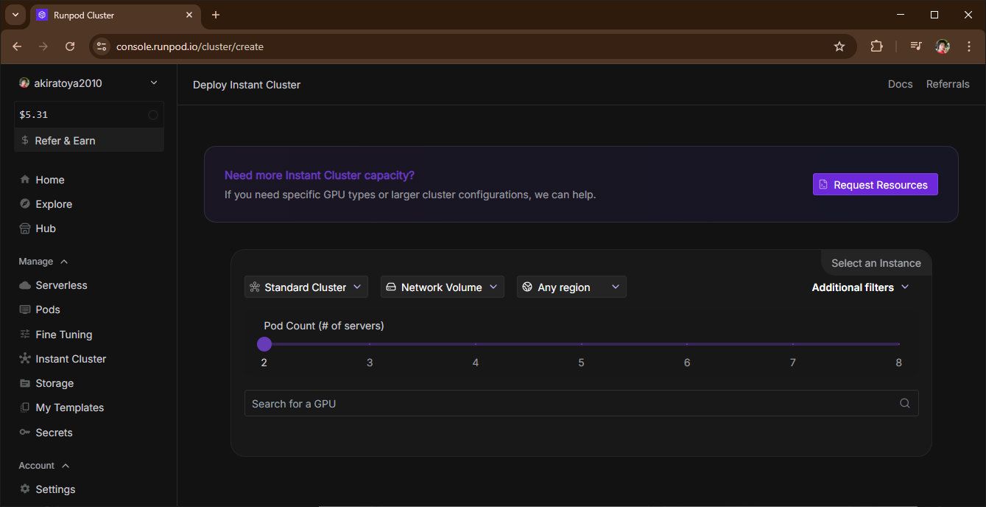Open the Referrals link
The width and height of the screenshot is (986, 507).
pos(948,84)
